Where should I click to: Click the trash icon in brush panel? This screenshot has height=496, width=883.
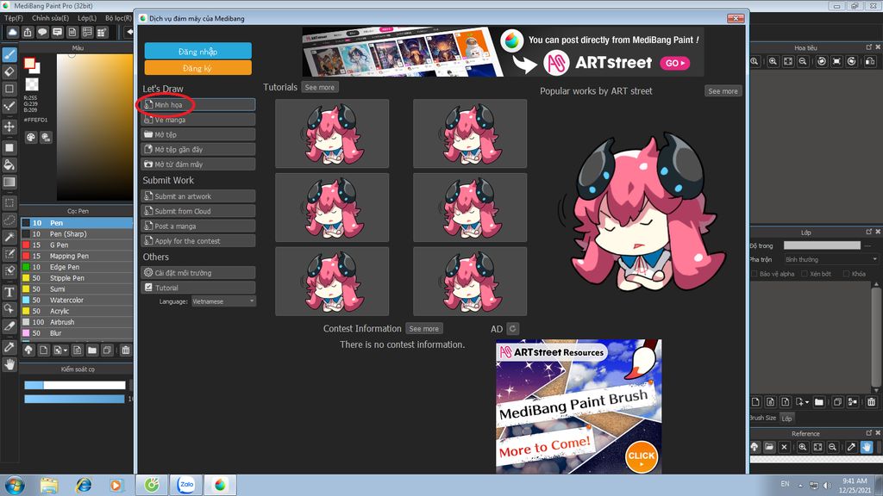coord(126,350)
